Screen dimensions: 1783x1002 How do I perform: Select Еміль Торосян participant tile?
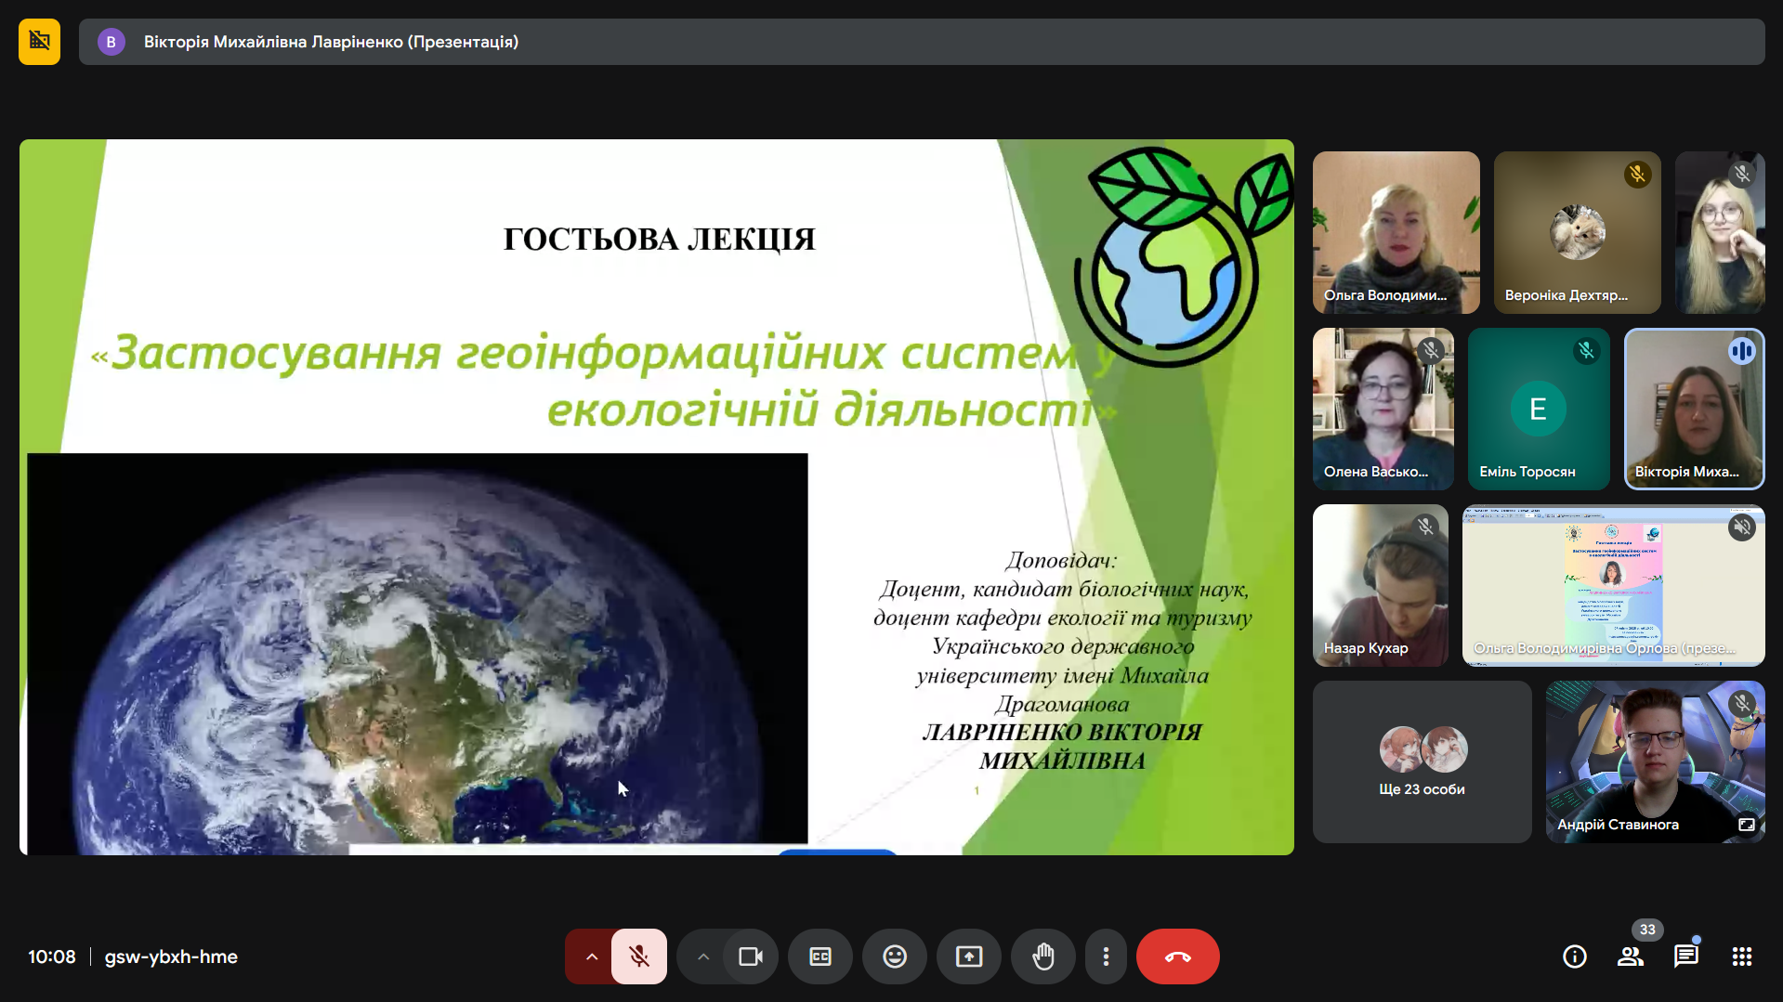coord(1538,409)
